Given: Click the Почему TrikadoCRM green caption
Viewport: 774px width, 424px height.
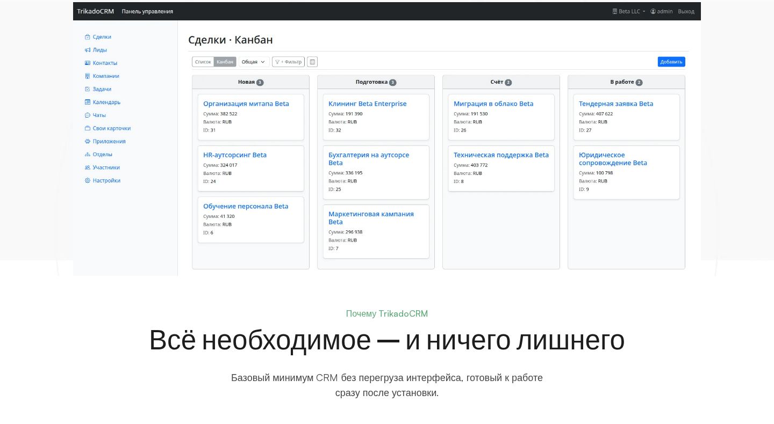Looking at the screenshot, I should (x=387, y=314).
